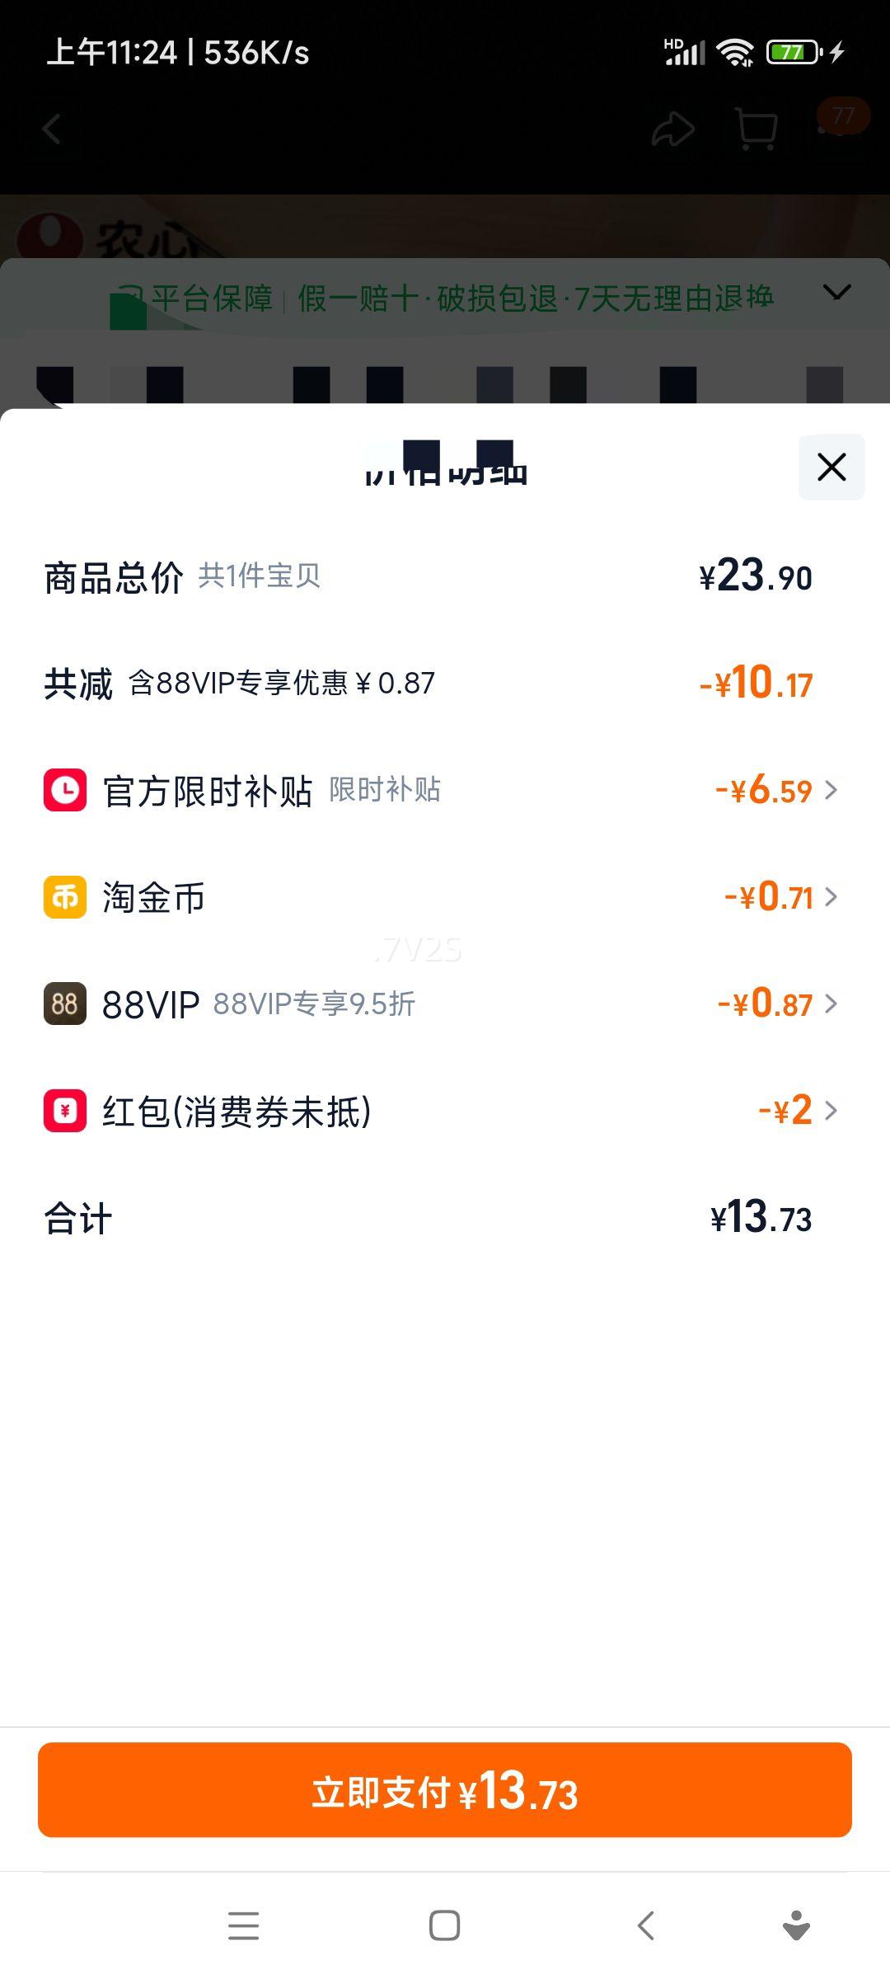Pay now ¥13.73 button
The image size is (890, 1979).
[445, 1790]
